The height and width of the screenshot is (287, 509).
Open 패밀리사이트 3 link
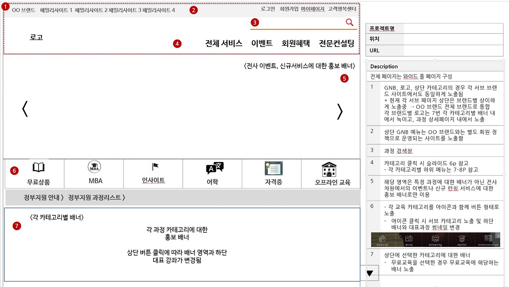click(x=125, y=10)
